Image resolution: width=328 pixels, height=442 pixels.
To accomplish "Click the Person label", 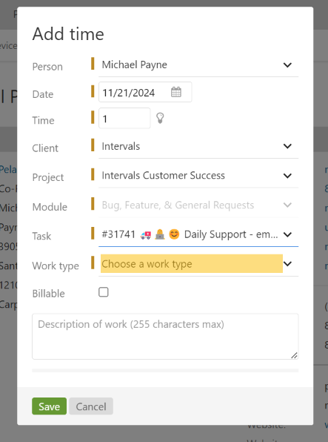I will tap(47, 67).
